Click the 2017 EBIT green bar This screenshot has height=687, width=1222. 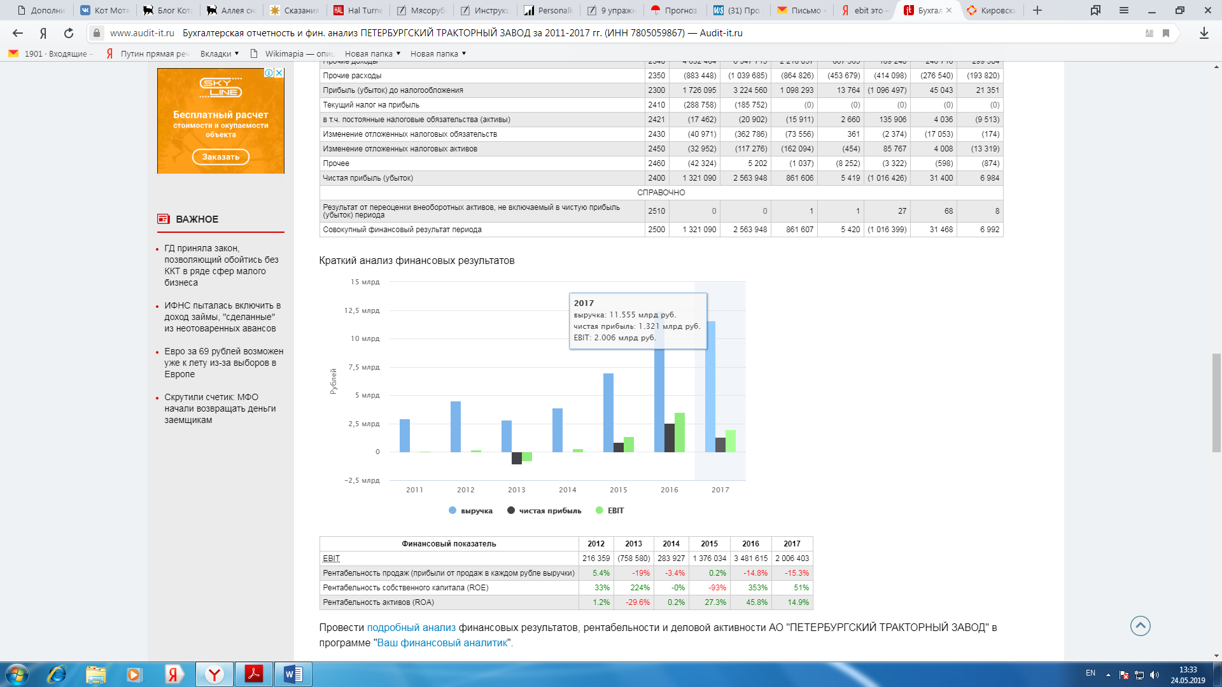pos(731,441)
